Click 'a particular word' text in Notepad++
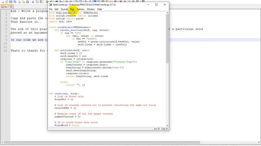 (187, 29)
